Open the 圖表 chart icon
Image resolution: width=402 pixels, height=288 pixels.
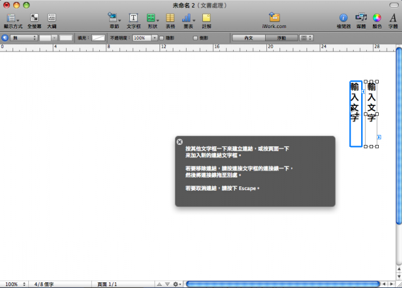[187, 18]
